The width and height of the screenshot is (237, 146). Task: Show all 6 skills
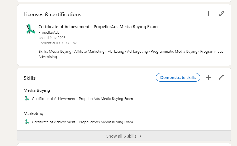pyautogui.click(x=124, y=136)
